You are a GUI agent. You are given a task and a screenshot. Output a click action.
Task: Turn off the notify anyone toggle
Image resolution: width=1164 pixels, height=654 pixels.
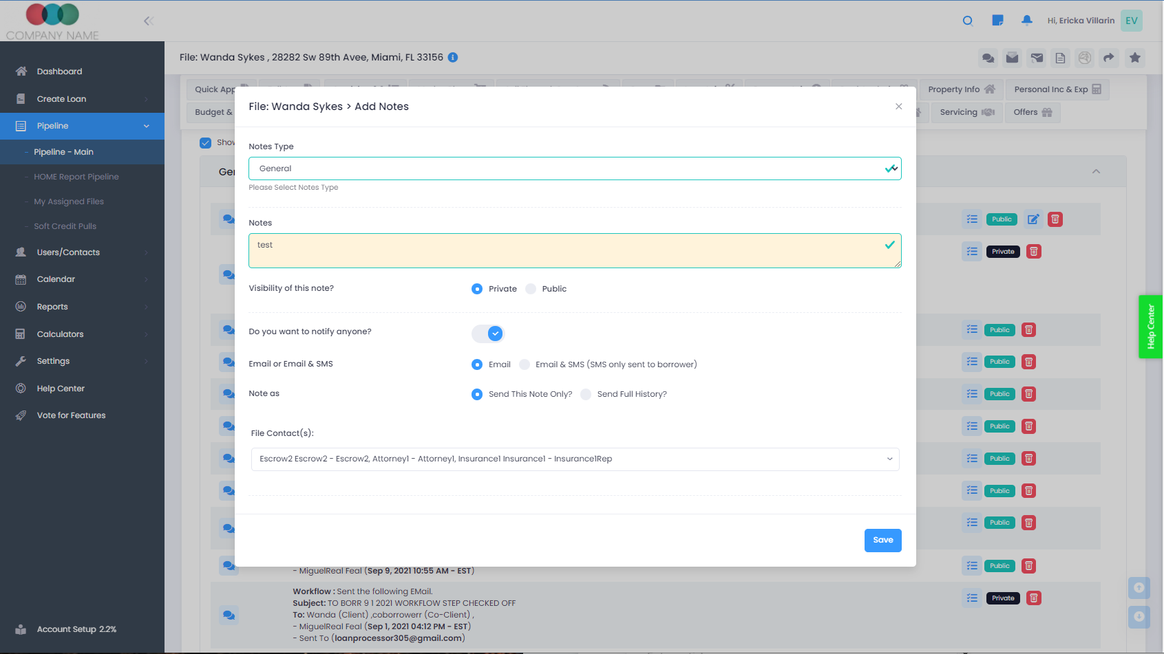488,334
